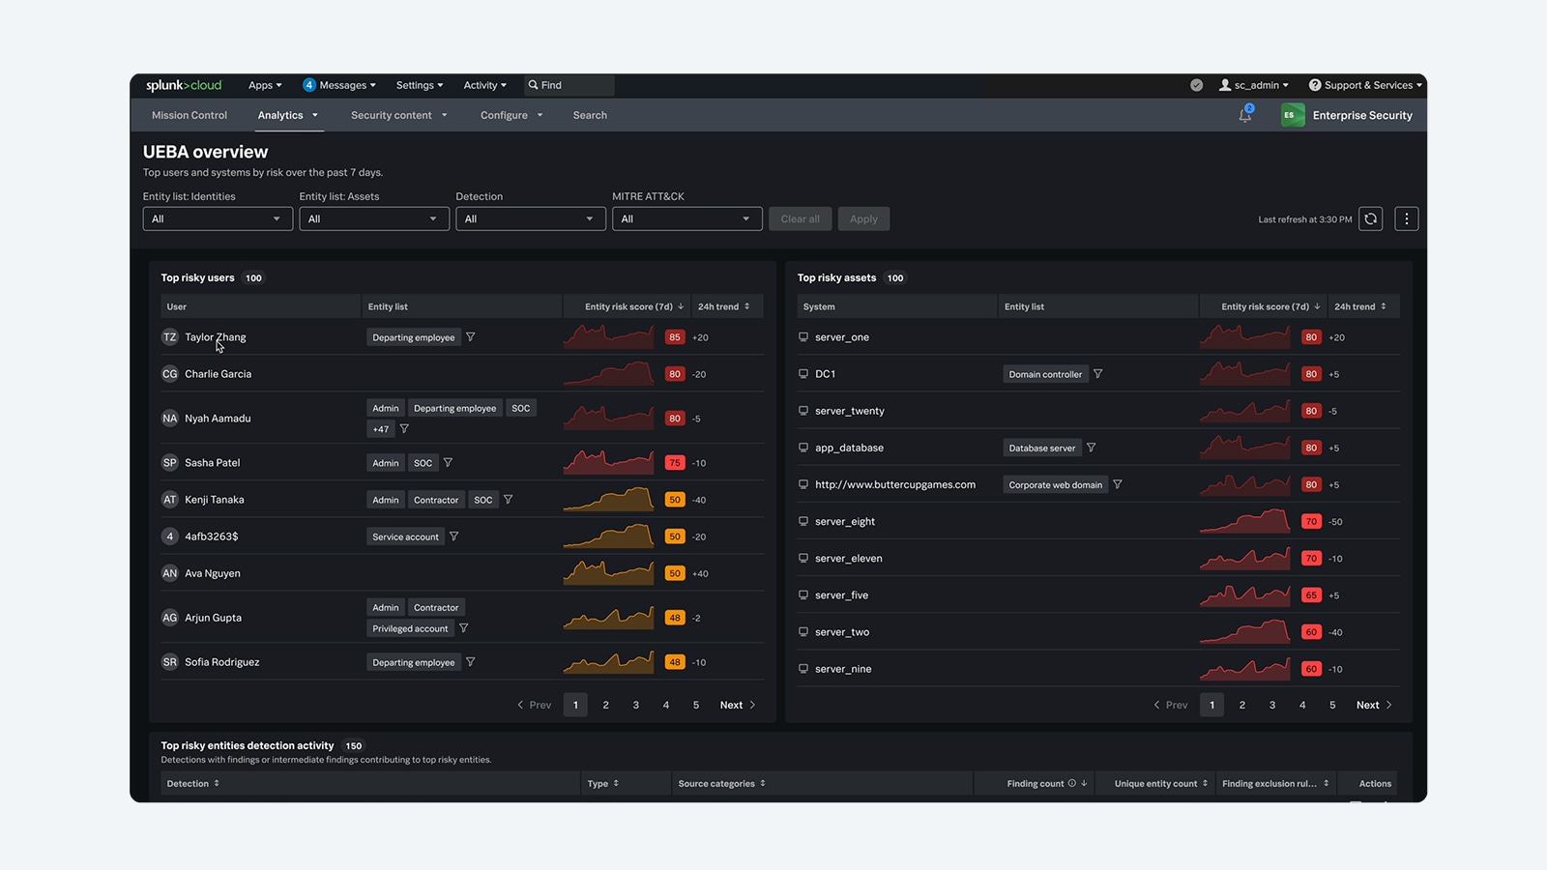Click filter icon beside Service account tag
This screenshot has height=870, width=1547.
[x=453, y=536]
